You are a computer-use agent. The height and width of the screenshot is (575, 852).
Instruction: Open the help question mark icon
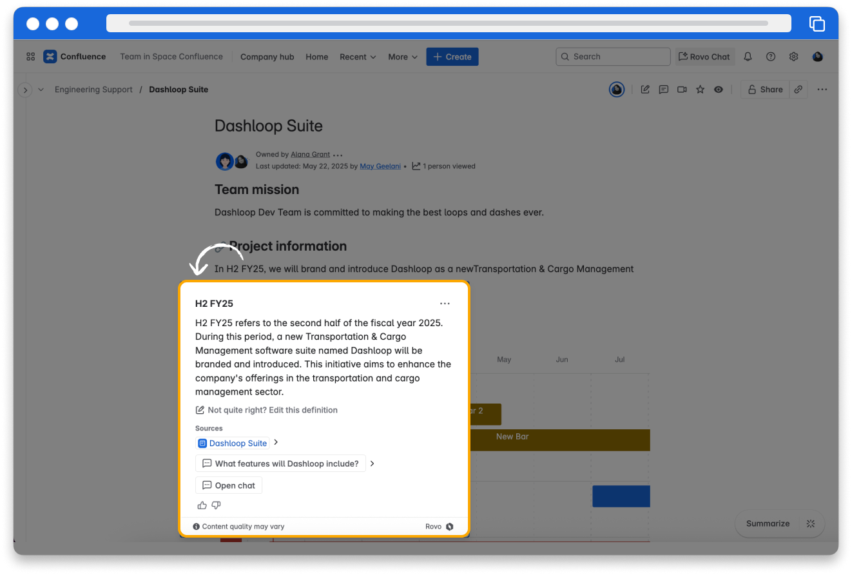(x=771, y=57)
